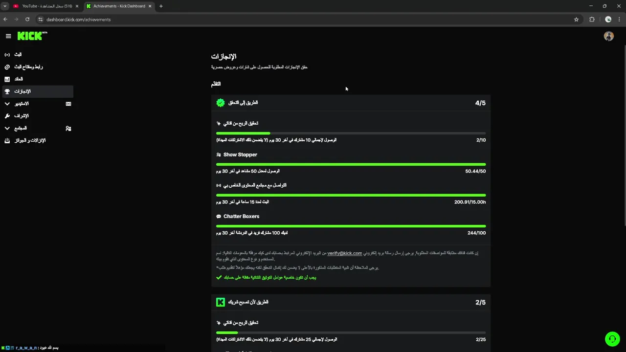Click the Show Stopper progress bar
The image size is (626, 352).
(351, 164)
